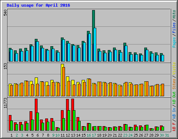
Task: Click day label 27 on x-axis
Action: (x=146, y=135)
